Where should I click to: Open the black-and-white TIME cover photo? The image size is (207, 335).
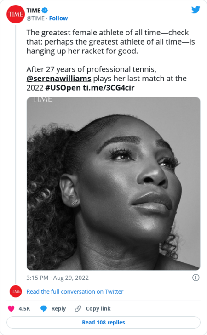pyautogui.click(x=113, y=183)
